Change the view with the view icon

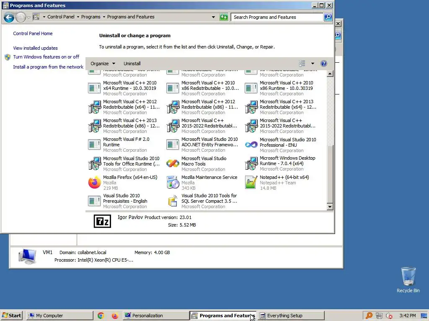(302, 64)
